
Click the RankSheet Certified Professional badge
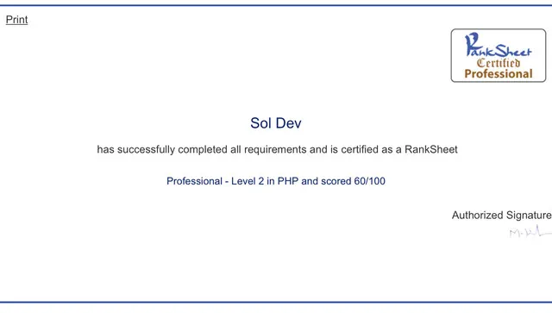499,56
